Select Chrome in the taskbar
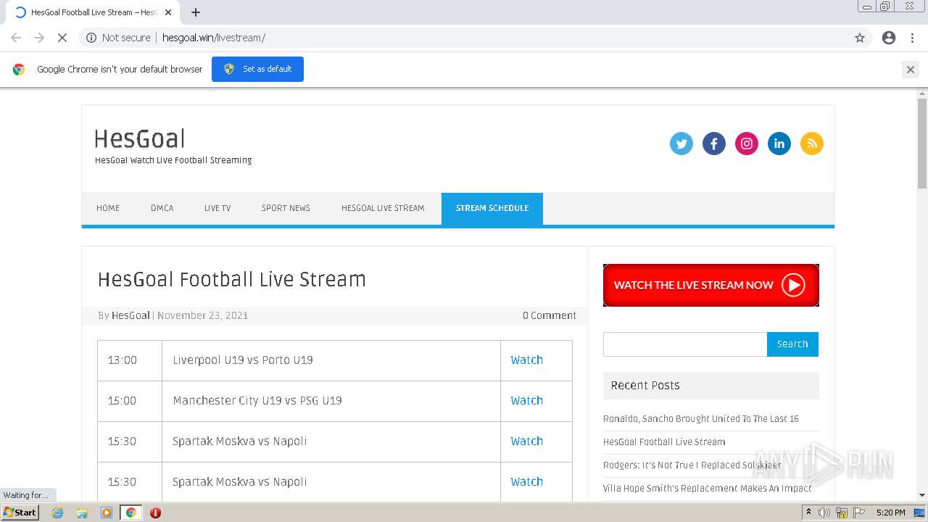The height and width of the screenshot is (522, 928). 130,513
